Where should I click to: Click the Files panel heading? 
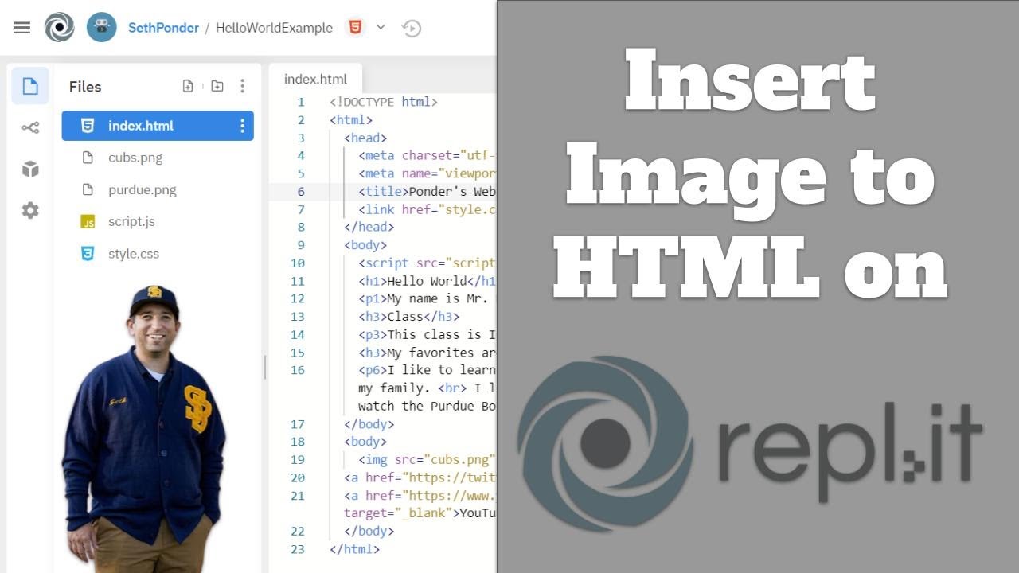[x=85, y=87]
